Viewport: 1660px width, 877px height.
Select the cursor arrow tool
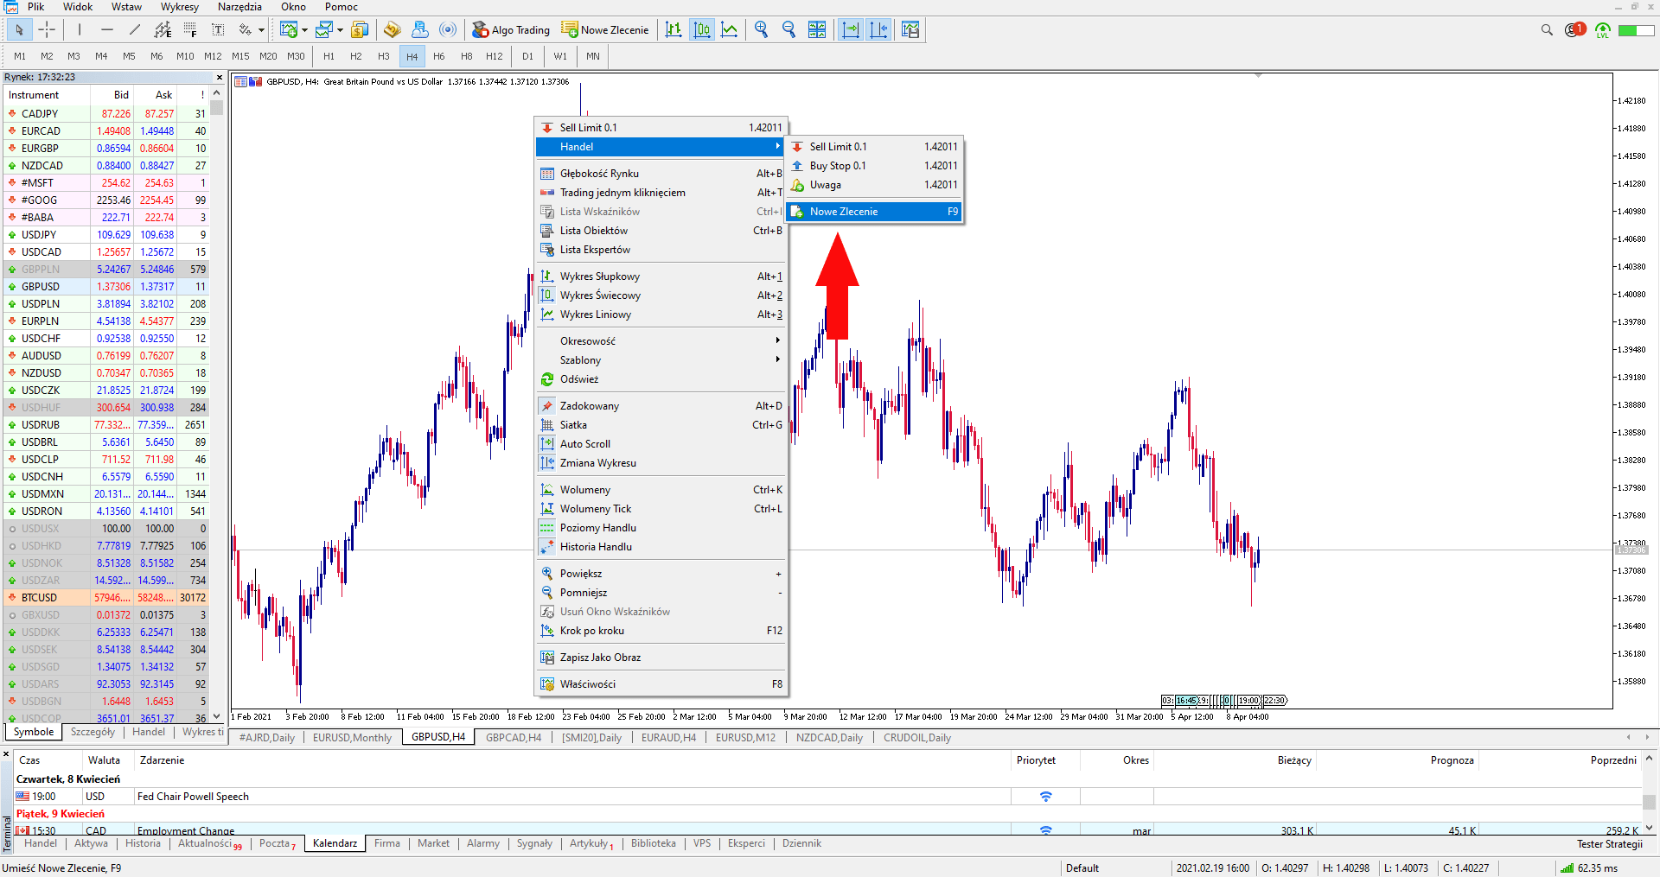click(19, 29)
